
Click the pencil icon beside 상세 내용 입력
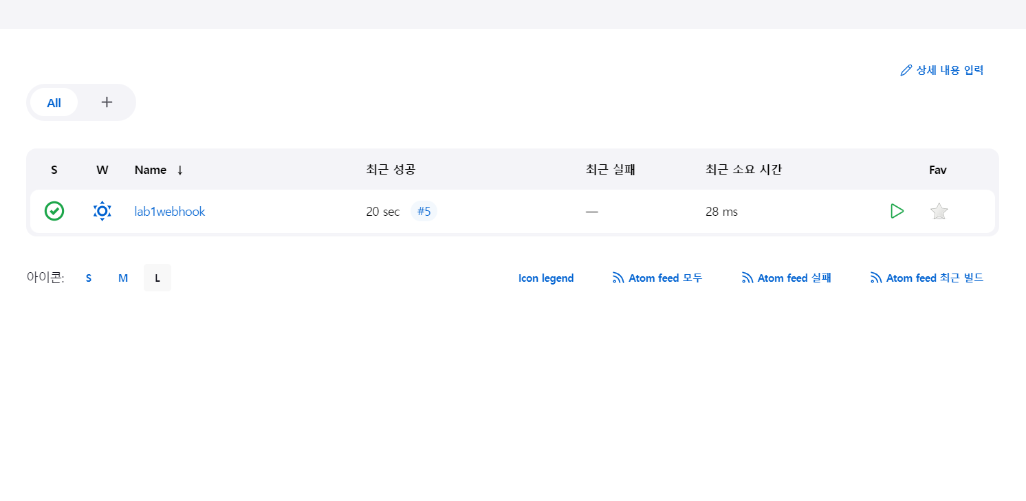[x=906, y=70]
